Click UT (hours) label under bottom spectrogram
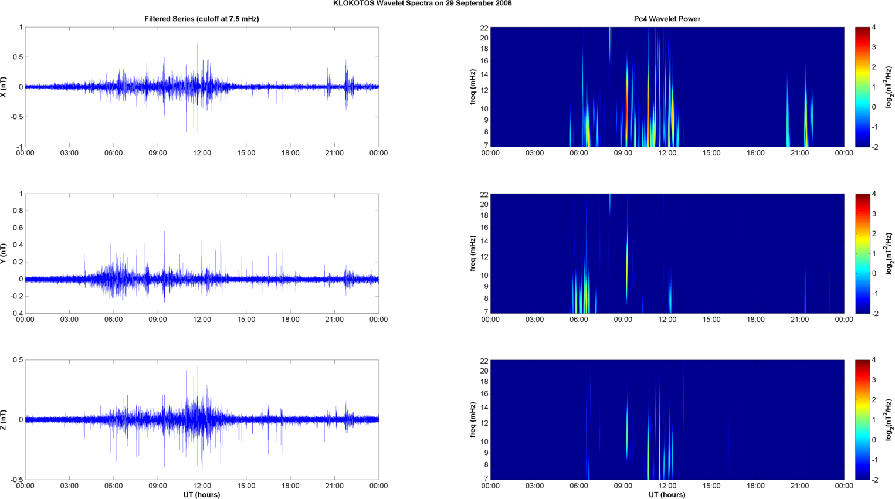Image resolution: width=895 pixels, height=499 pixels. pos(667,494)
